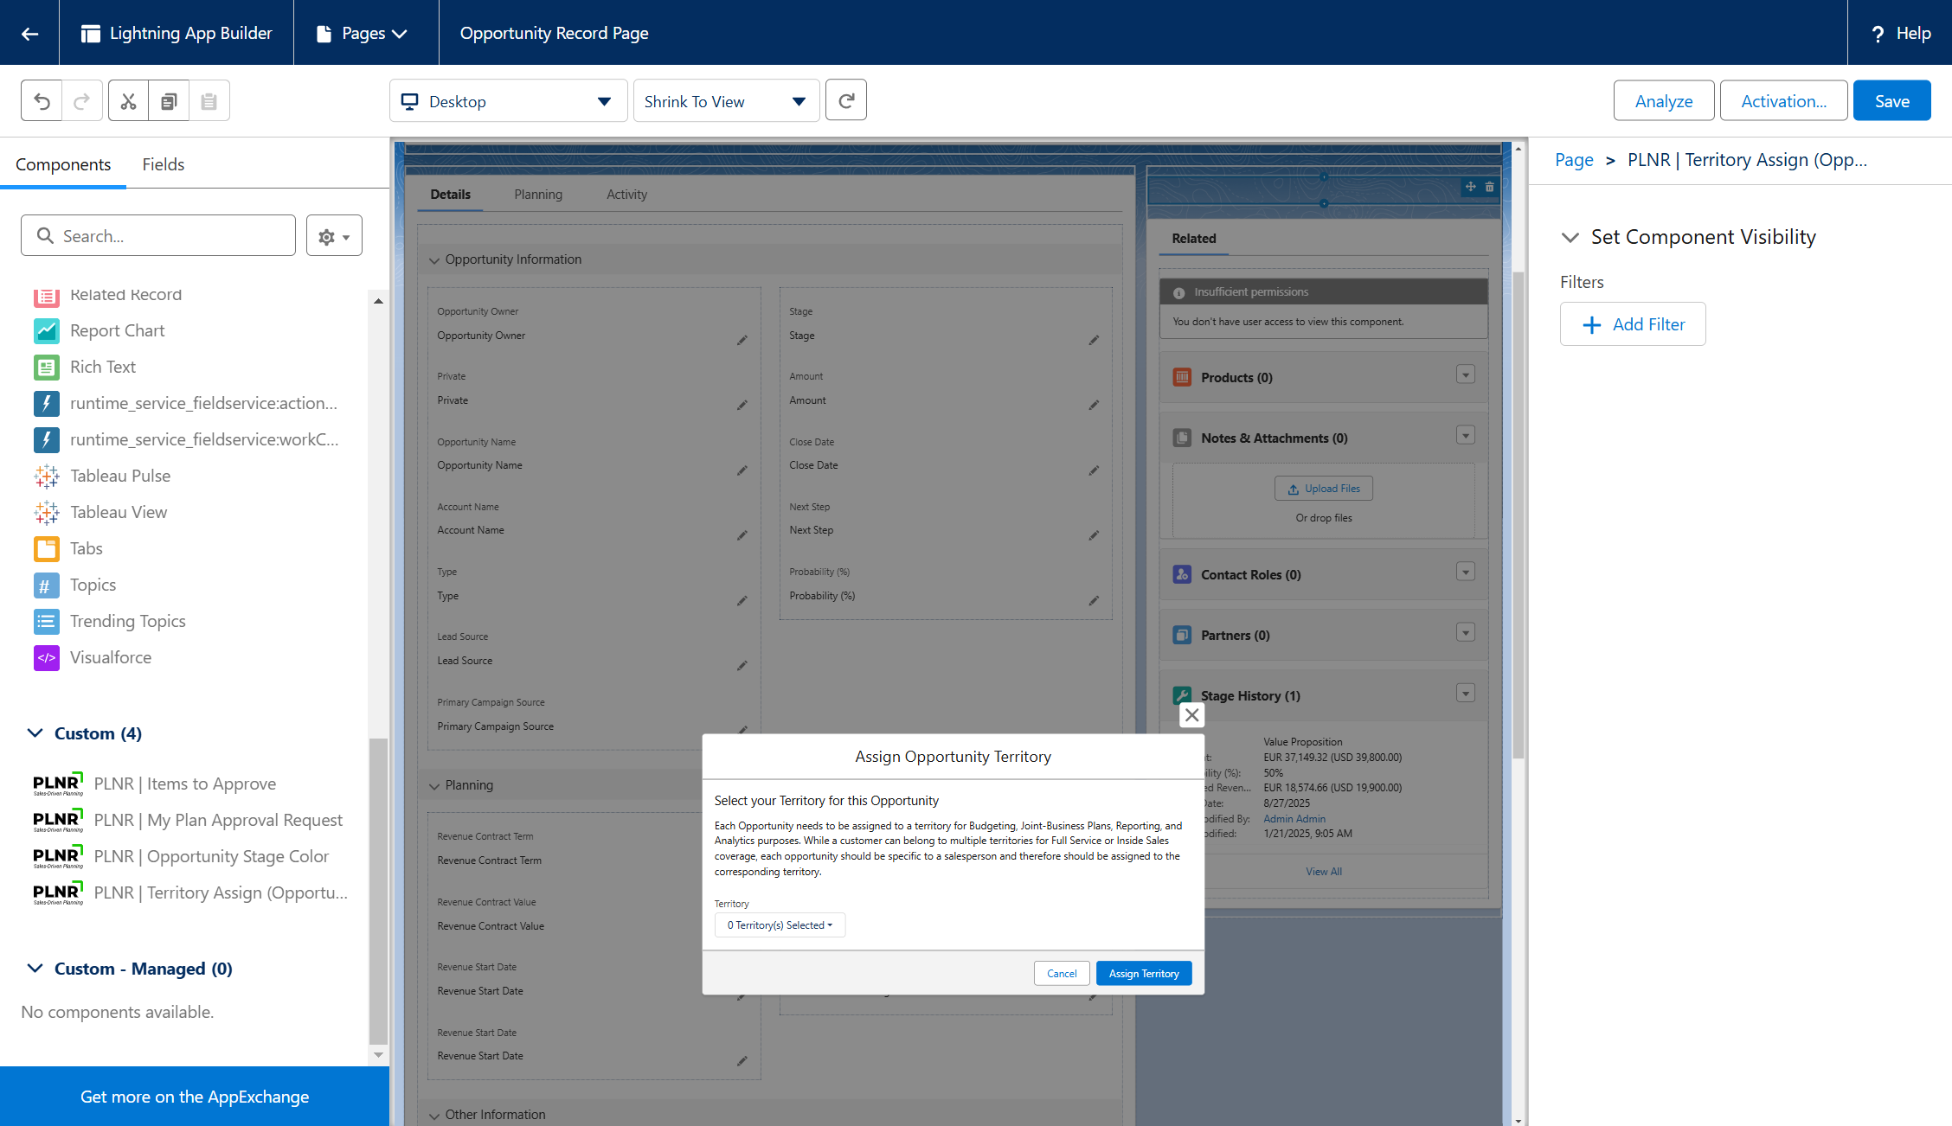Switch to the Fields tab
The image size is (1952, 1126).
164,164
